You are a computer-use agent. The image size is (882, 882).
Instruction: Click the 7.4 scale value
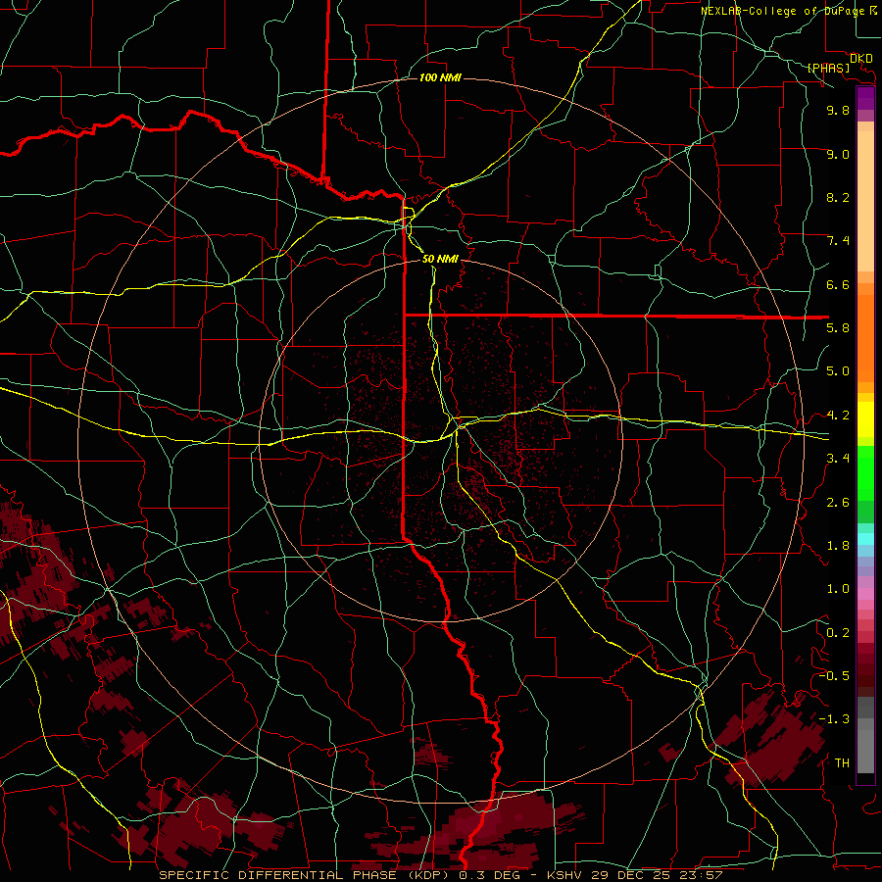point(838,241)
